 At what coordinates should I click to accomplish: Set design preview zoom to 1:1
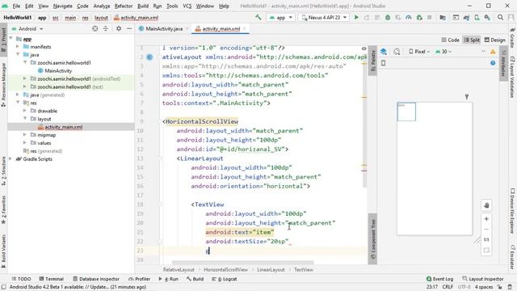click(x=486, y=239)
